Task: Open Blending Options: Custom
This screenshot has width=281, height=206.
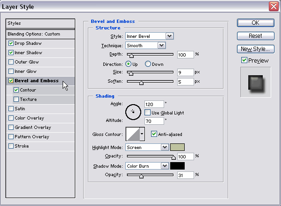Action: click(40, 34)
